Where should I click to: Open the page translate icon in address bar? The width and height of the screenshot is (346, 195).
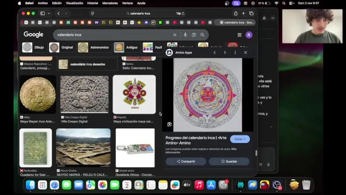point(178,13)
